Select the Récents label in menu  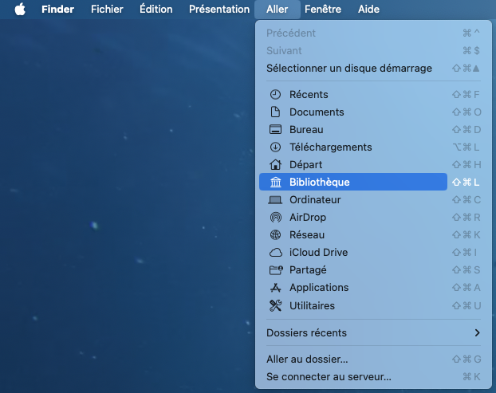point(309,95)
